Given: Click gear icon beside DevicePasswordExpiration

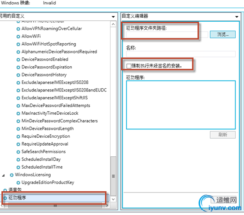Looking at the screenshot, I should 18,67.
